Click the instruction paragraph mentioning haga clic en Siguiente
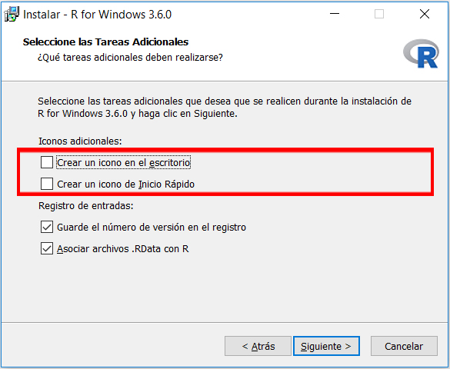The image size is (450, 369). tap(225, 107)
